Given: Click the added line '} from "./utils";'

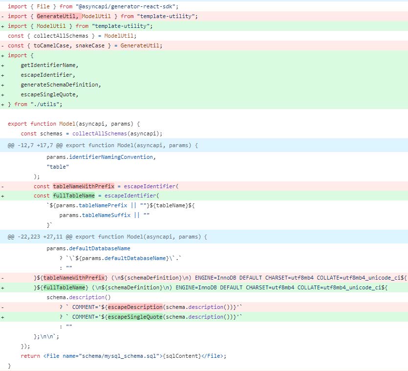Looking at the screenshot, I should (204, 104).
